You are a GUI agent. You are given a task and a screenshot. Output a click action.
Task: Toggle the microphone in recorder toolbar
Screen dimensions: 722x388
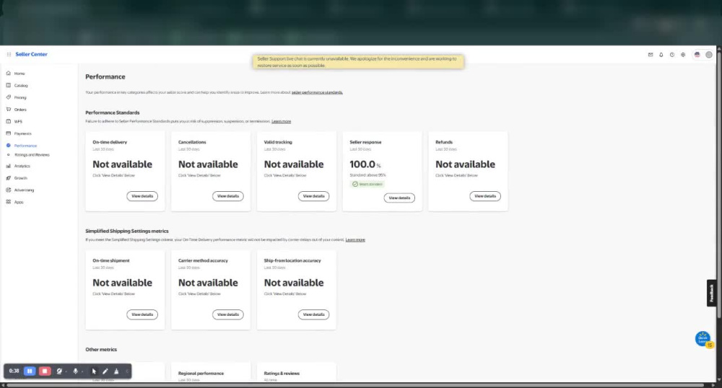click(76, 371)
